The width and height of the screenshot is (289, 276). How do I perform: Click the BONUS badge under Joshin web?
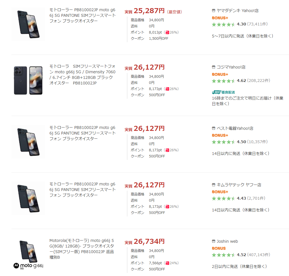tap(219, 248)
